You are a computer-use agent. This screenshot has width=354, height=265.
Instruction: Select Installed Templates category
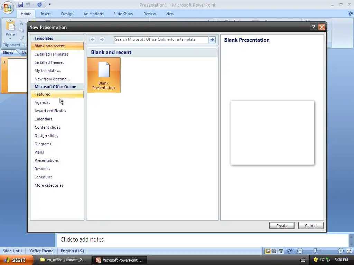57,54
